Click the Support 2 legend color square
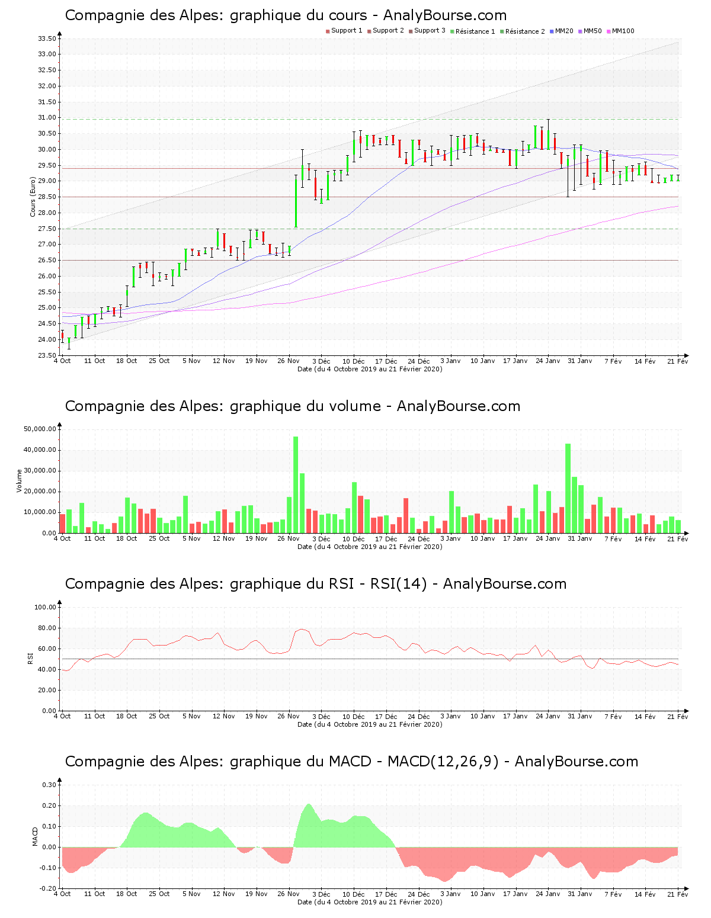 coord(369,31)
